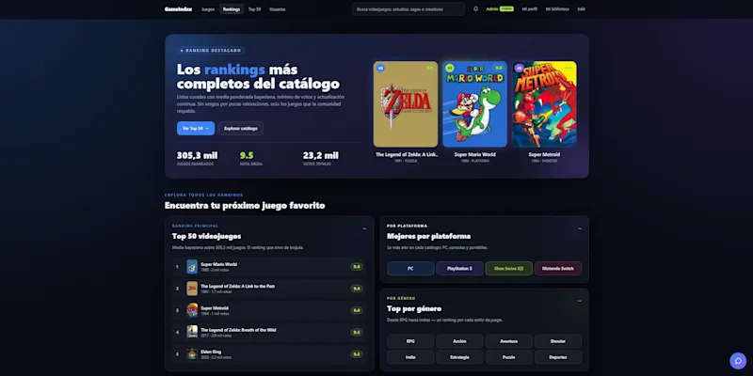753x376 pixels.
Task: Click The Legend of Zelda: A Link to the Past title in the list
Action: click(x=238, y=287)
